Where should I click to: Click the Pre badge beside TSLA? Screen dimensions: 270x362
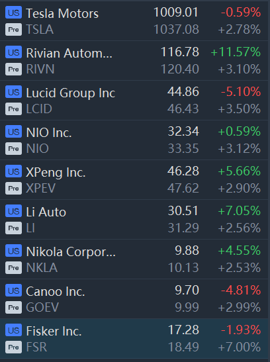14,30
